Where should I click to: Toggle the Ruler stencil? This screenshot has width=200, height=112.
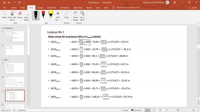point(67,15)
